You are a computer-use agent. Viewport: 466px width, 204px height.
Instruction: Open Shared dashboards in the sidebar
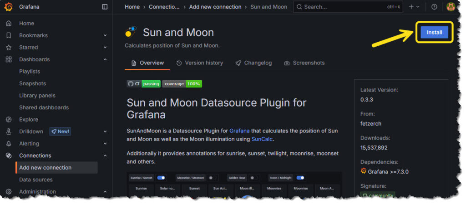44,107
